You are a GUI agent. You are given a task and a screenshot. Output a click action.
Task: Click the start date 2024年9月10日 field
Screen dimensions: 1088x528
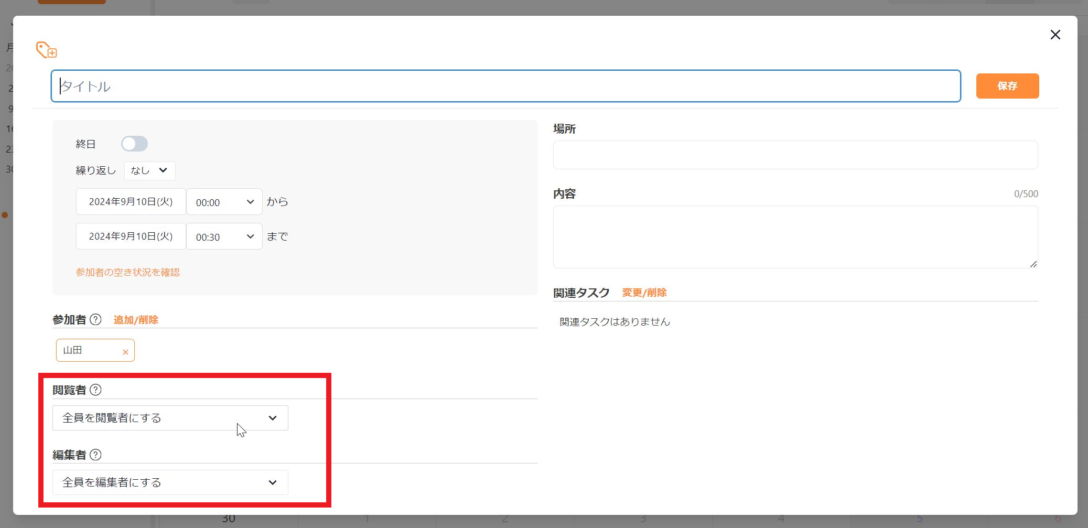coord(131,201)
